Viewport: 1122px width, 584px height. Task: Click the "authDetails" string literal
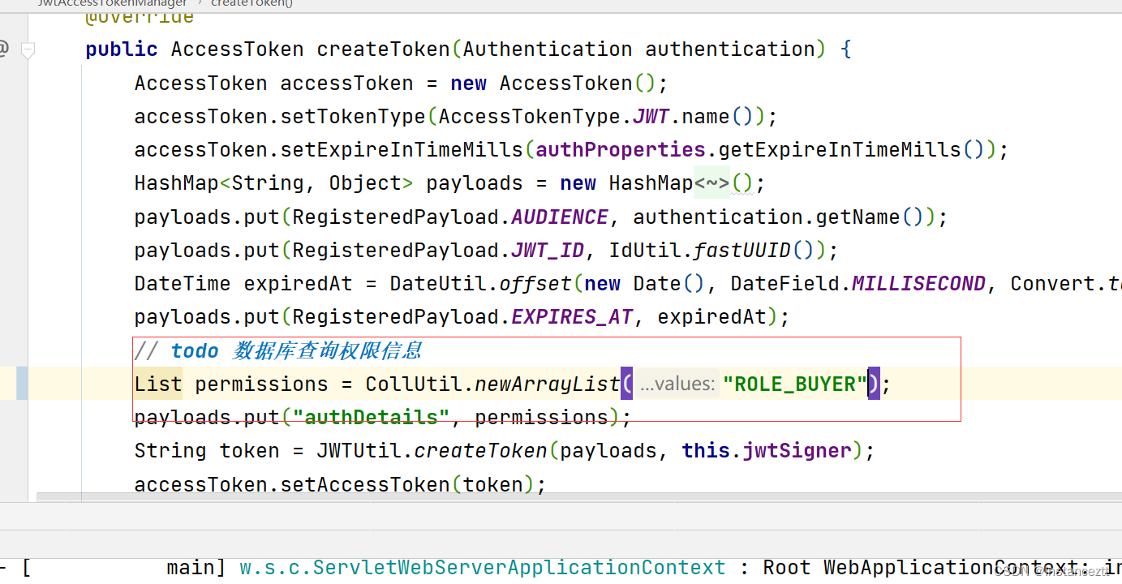tap(372, 418)
